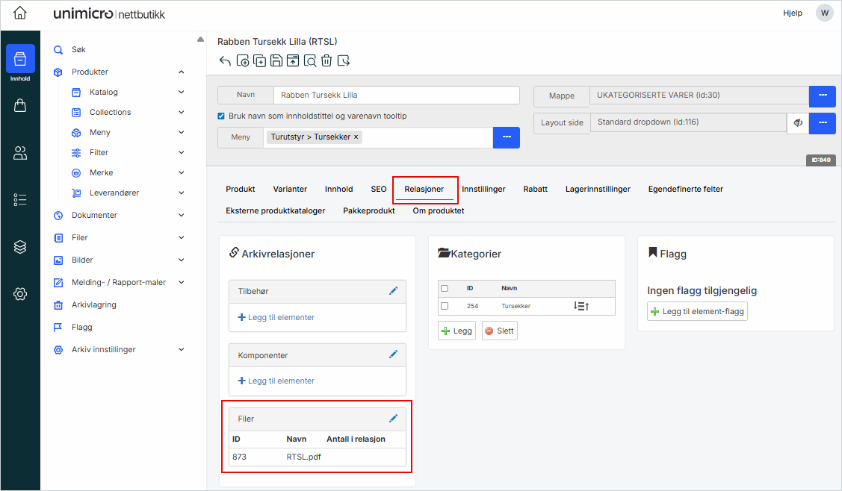Click the duplicate product toolbar icon
842x491 pixels.
(x=259, y=61)
